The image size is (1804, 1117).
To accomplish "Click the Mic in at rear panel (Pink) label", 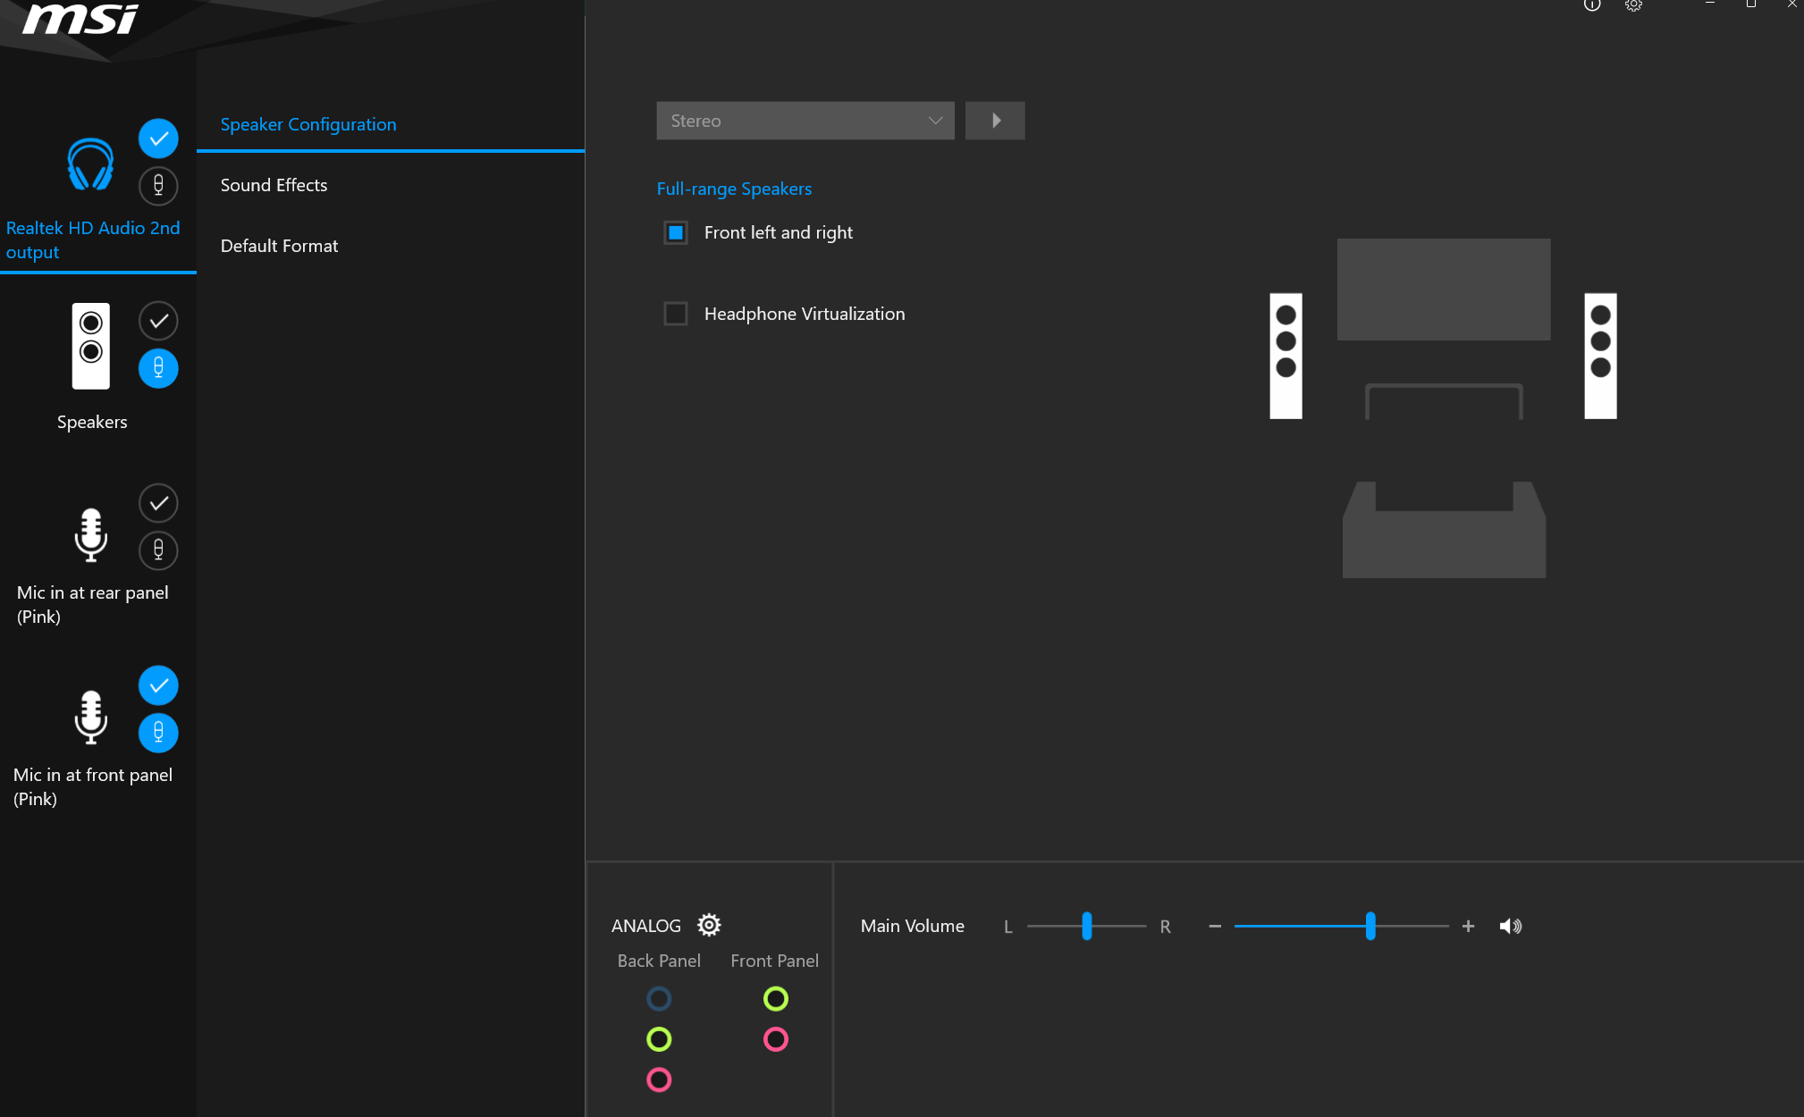I will [x=93, y=604].
